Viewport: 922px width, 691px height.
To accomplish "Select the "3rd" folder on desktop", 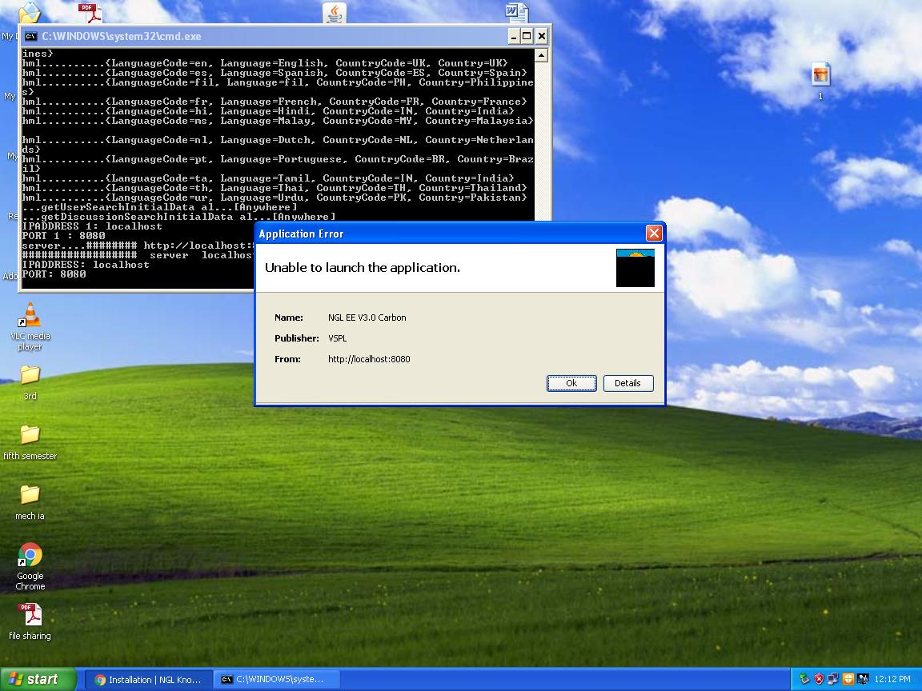I will pos(30,375).
